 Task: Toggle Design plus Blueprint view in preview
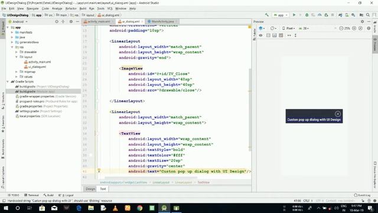[x=281, y=35]
